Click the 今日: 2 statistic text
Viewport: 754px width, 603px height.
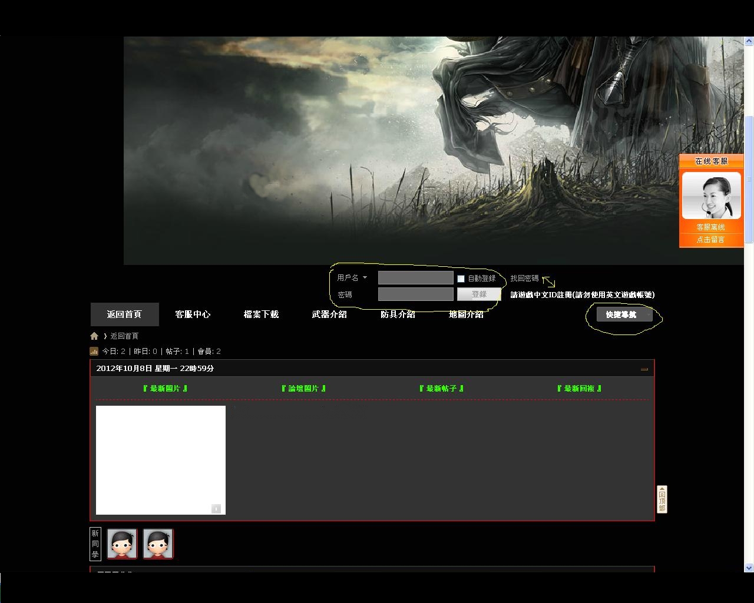(x=114, y=352)
